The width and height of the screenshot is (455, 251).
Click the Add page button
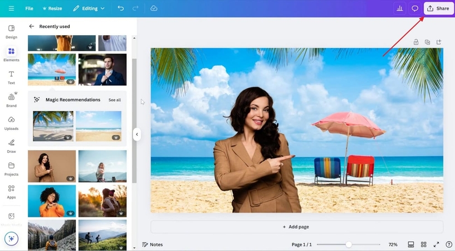click(297, 227)
